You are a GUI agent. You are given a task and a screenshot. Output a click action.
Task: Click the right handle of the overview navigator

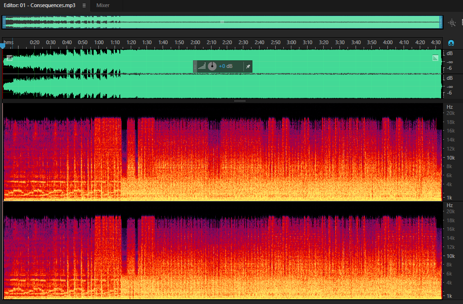441,22
